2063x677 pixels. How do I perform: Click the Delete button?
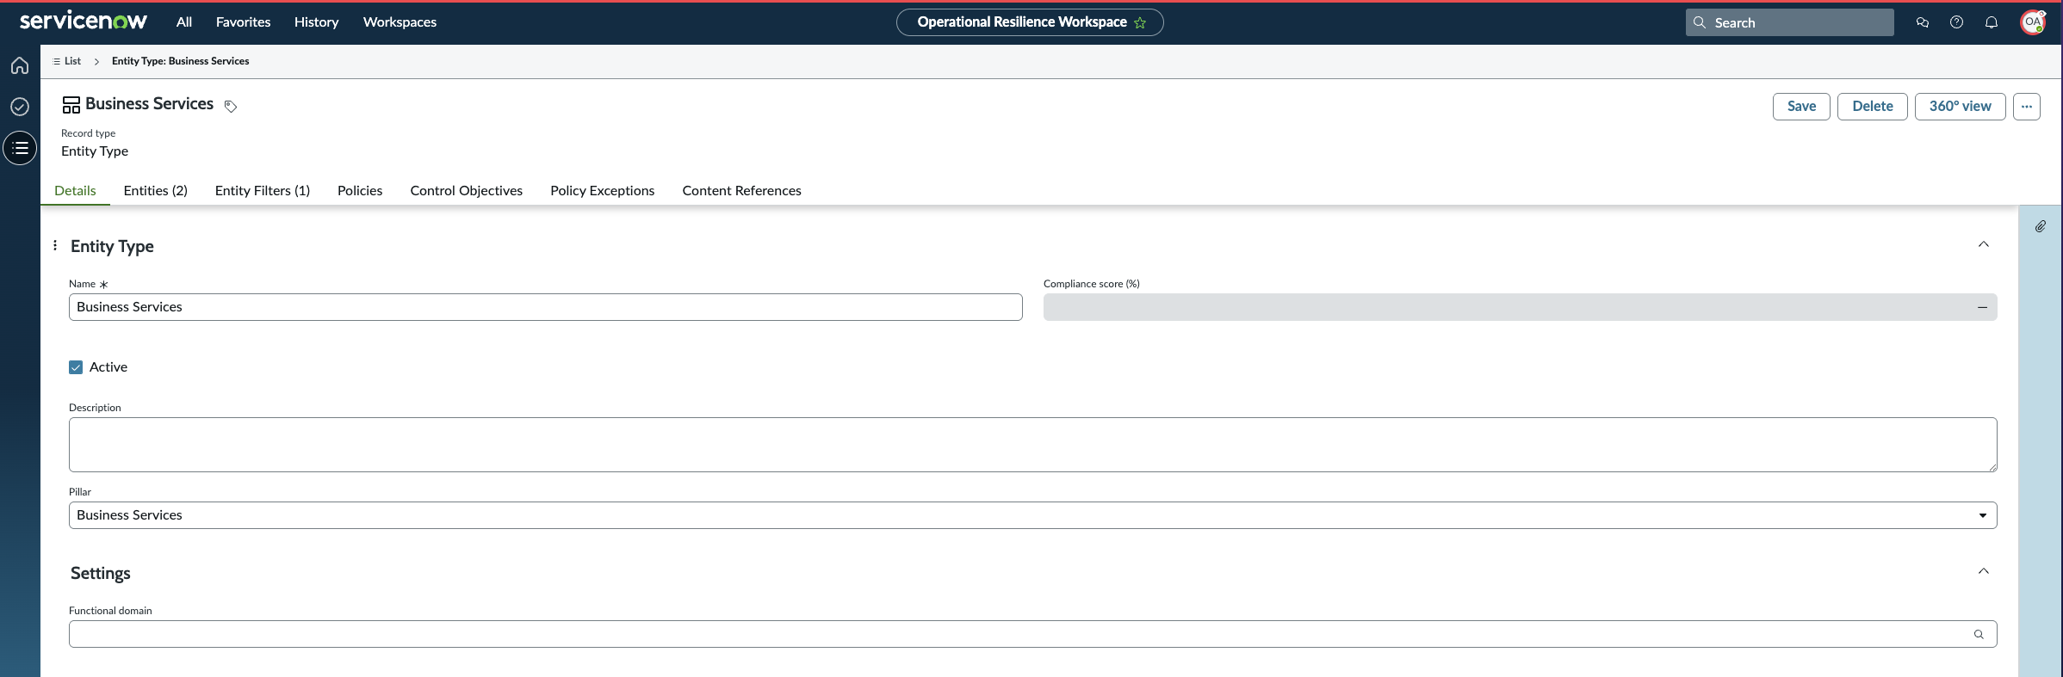(x=1873, y=107)
